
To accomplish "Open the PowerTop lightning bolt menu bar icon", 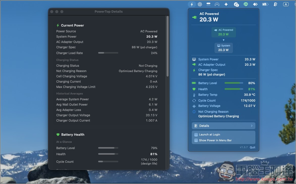I will pos(192,4).
